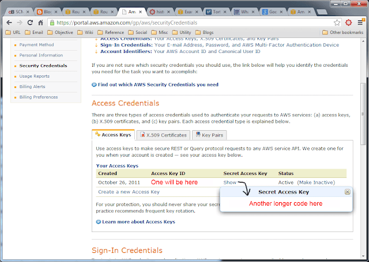Open a new tab with the new-tab button
The height and width of the screenshot is (262, 369).
click(x=322, y=12)
